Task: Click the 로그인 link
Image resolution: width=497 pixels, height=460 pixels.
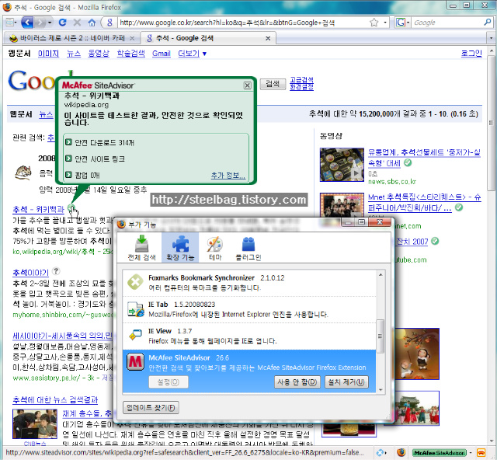Action: point(471,54)
